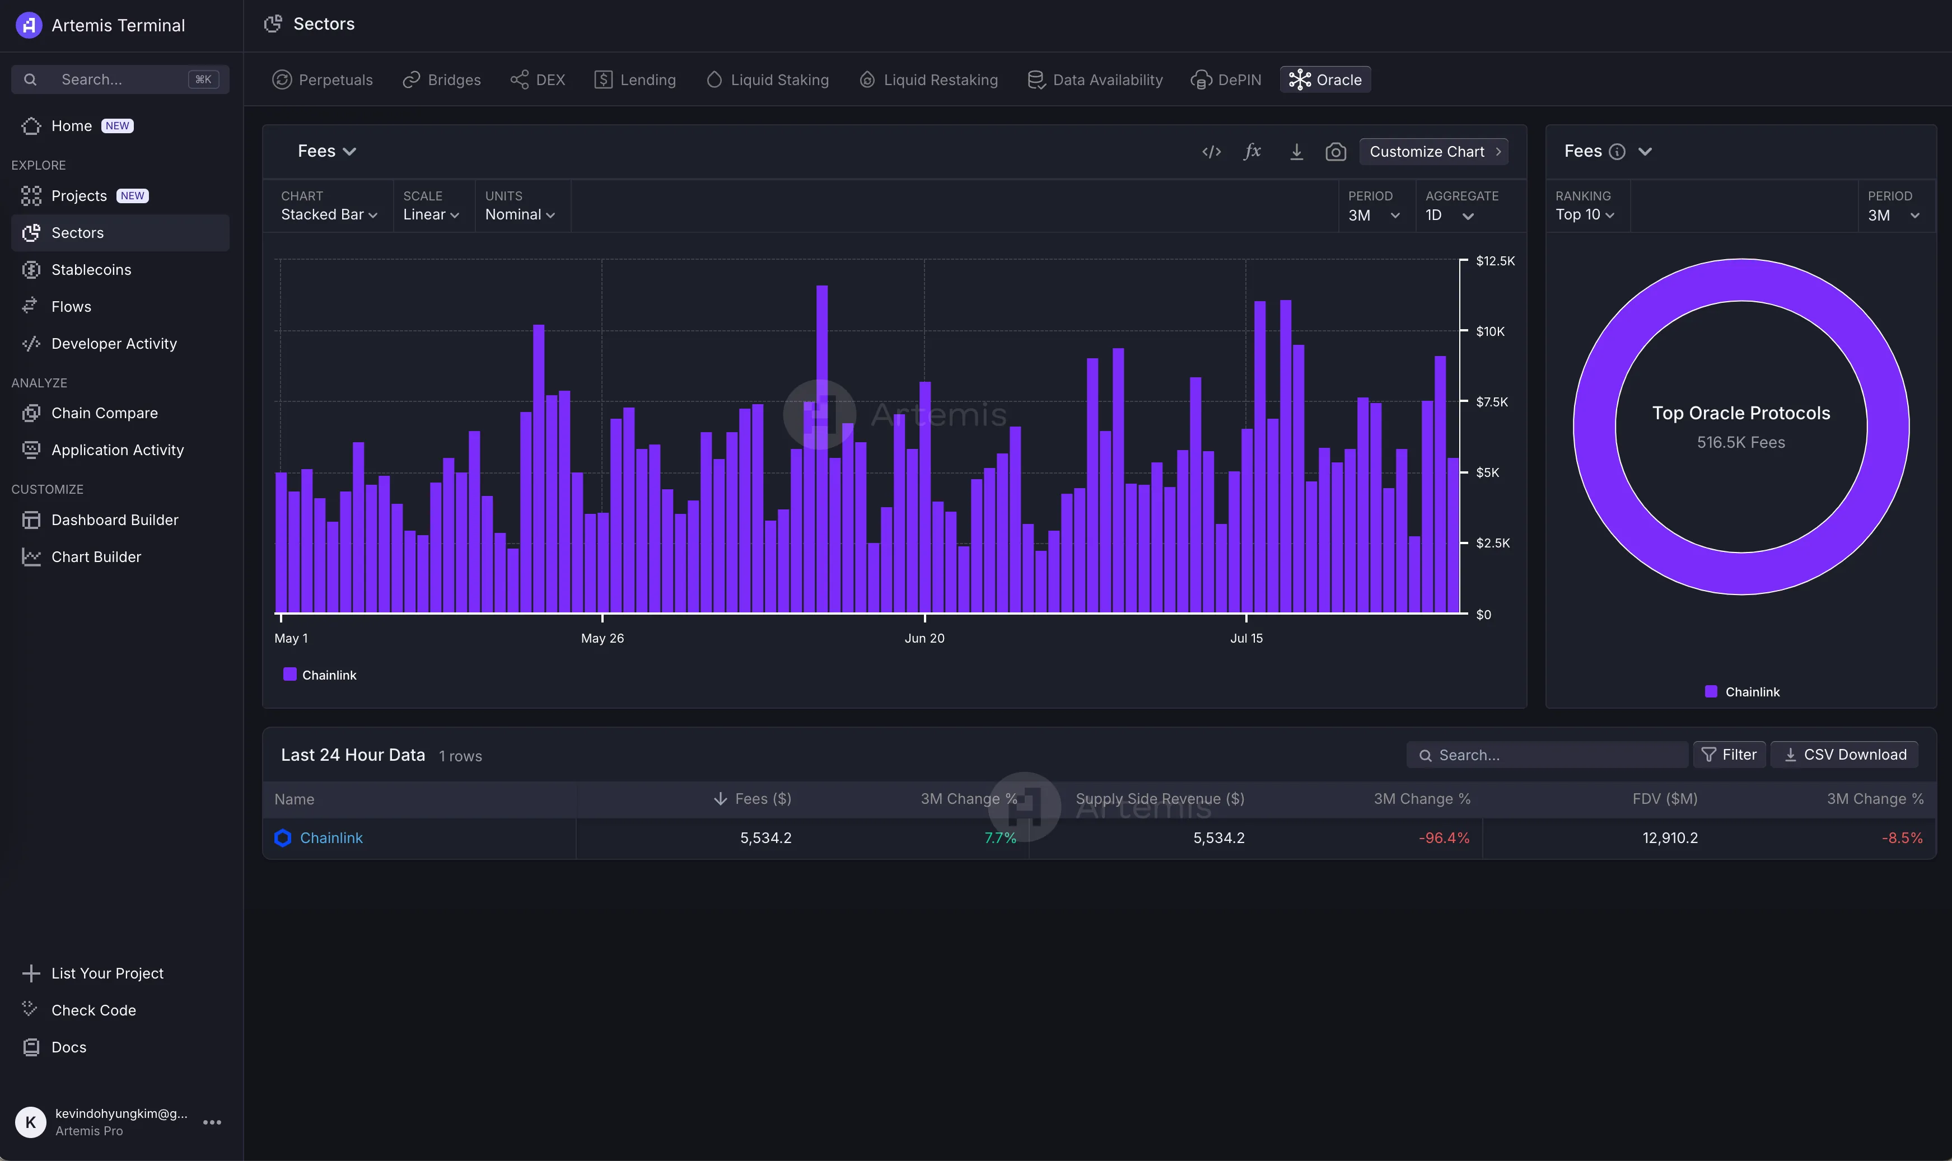Viewport: 1952px width, 1161px height.
Task: Open user account three-dots menu
Action: [212, 1122]
